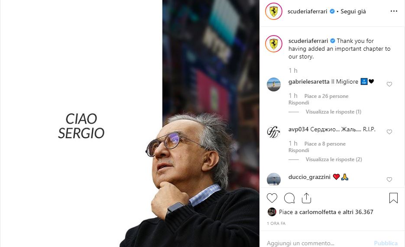Expand replies under gabrielesaretta's comment
Screen dimensions: 405x247
click(334, 112)
